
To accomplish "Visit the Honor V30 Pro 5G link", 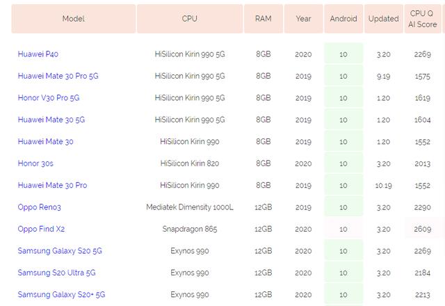I will pyautogui.click(x=49, y=98).
